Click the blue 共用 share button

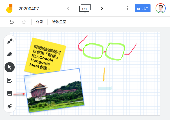tap(143, 8)
